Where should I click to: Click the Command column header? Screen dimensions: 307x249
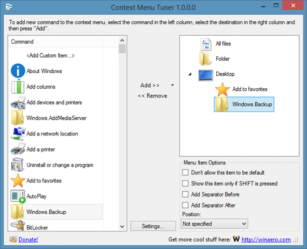pos(56,41)
